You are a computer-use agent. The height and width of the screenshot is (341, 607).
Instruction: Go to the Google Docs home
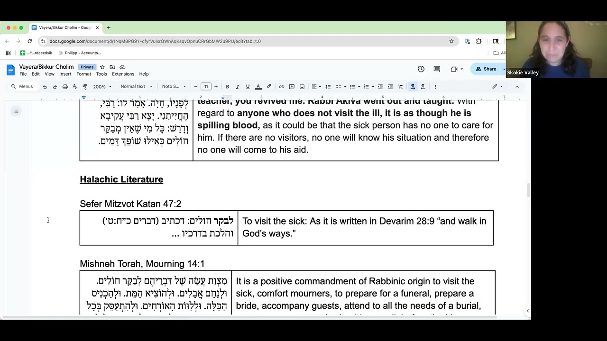click(x=10, y=70)
